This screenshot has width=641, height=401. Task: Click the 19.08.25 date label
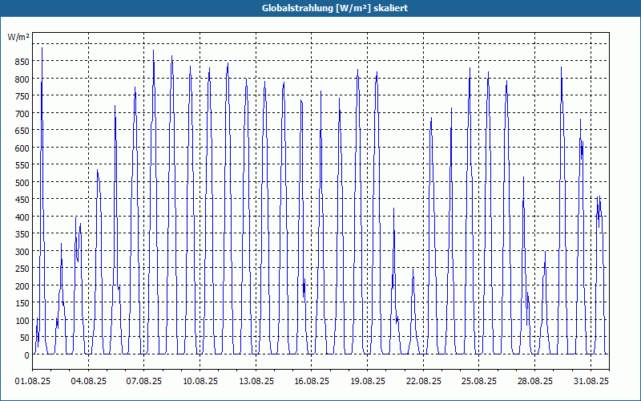[368, 382]
